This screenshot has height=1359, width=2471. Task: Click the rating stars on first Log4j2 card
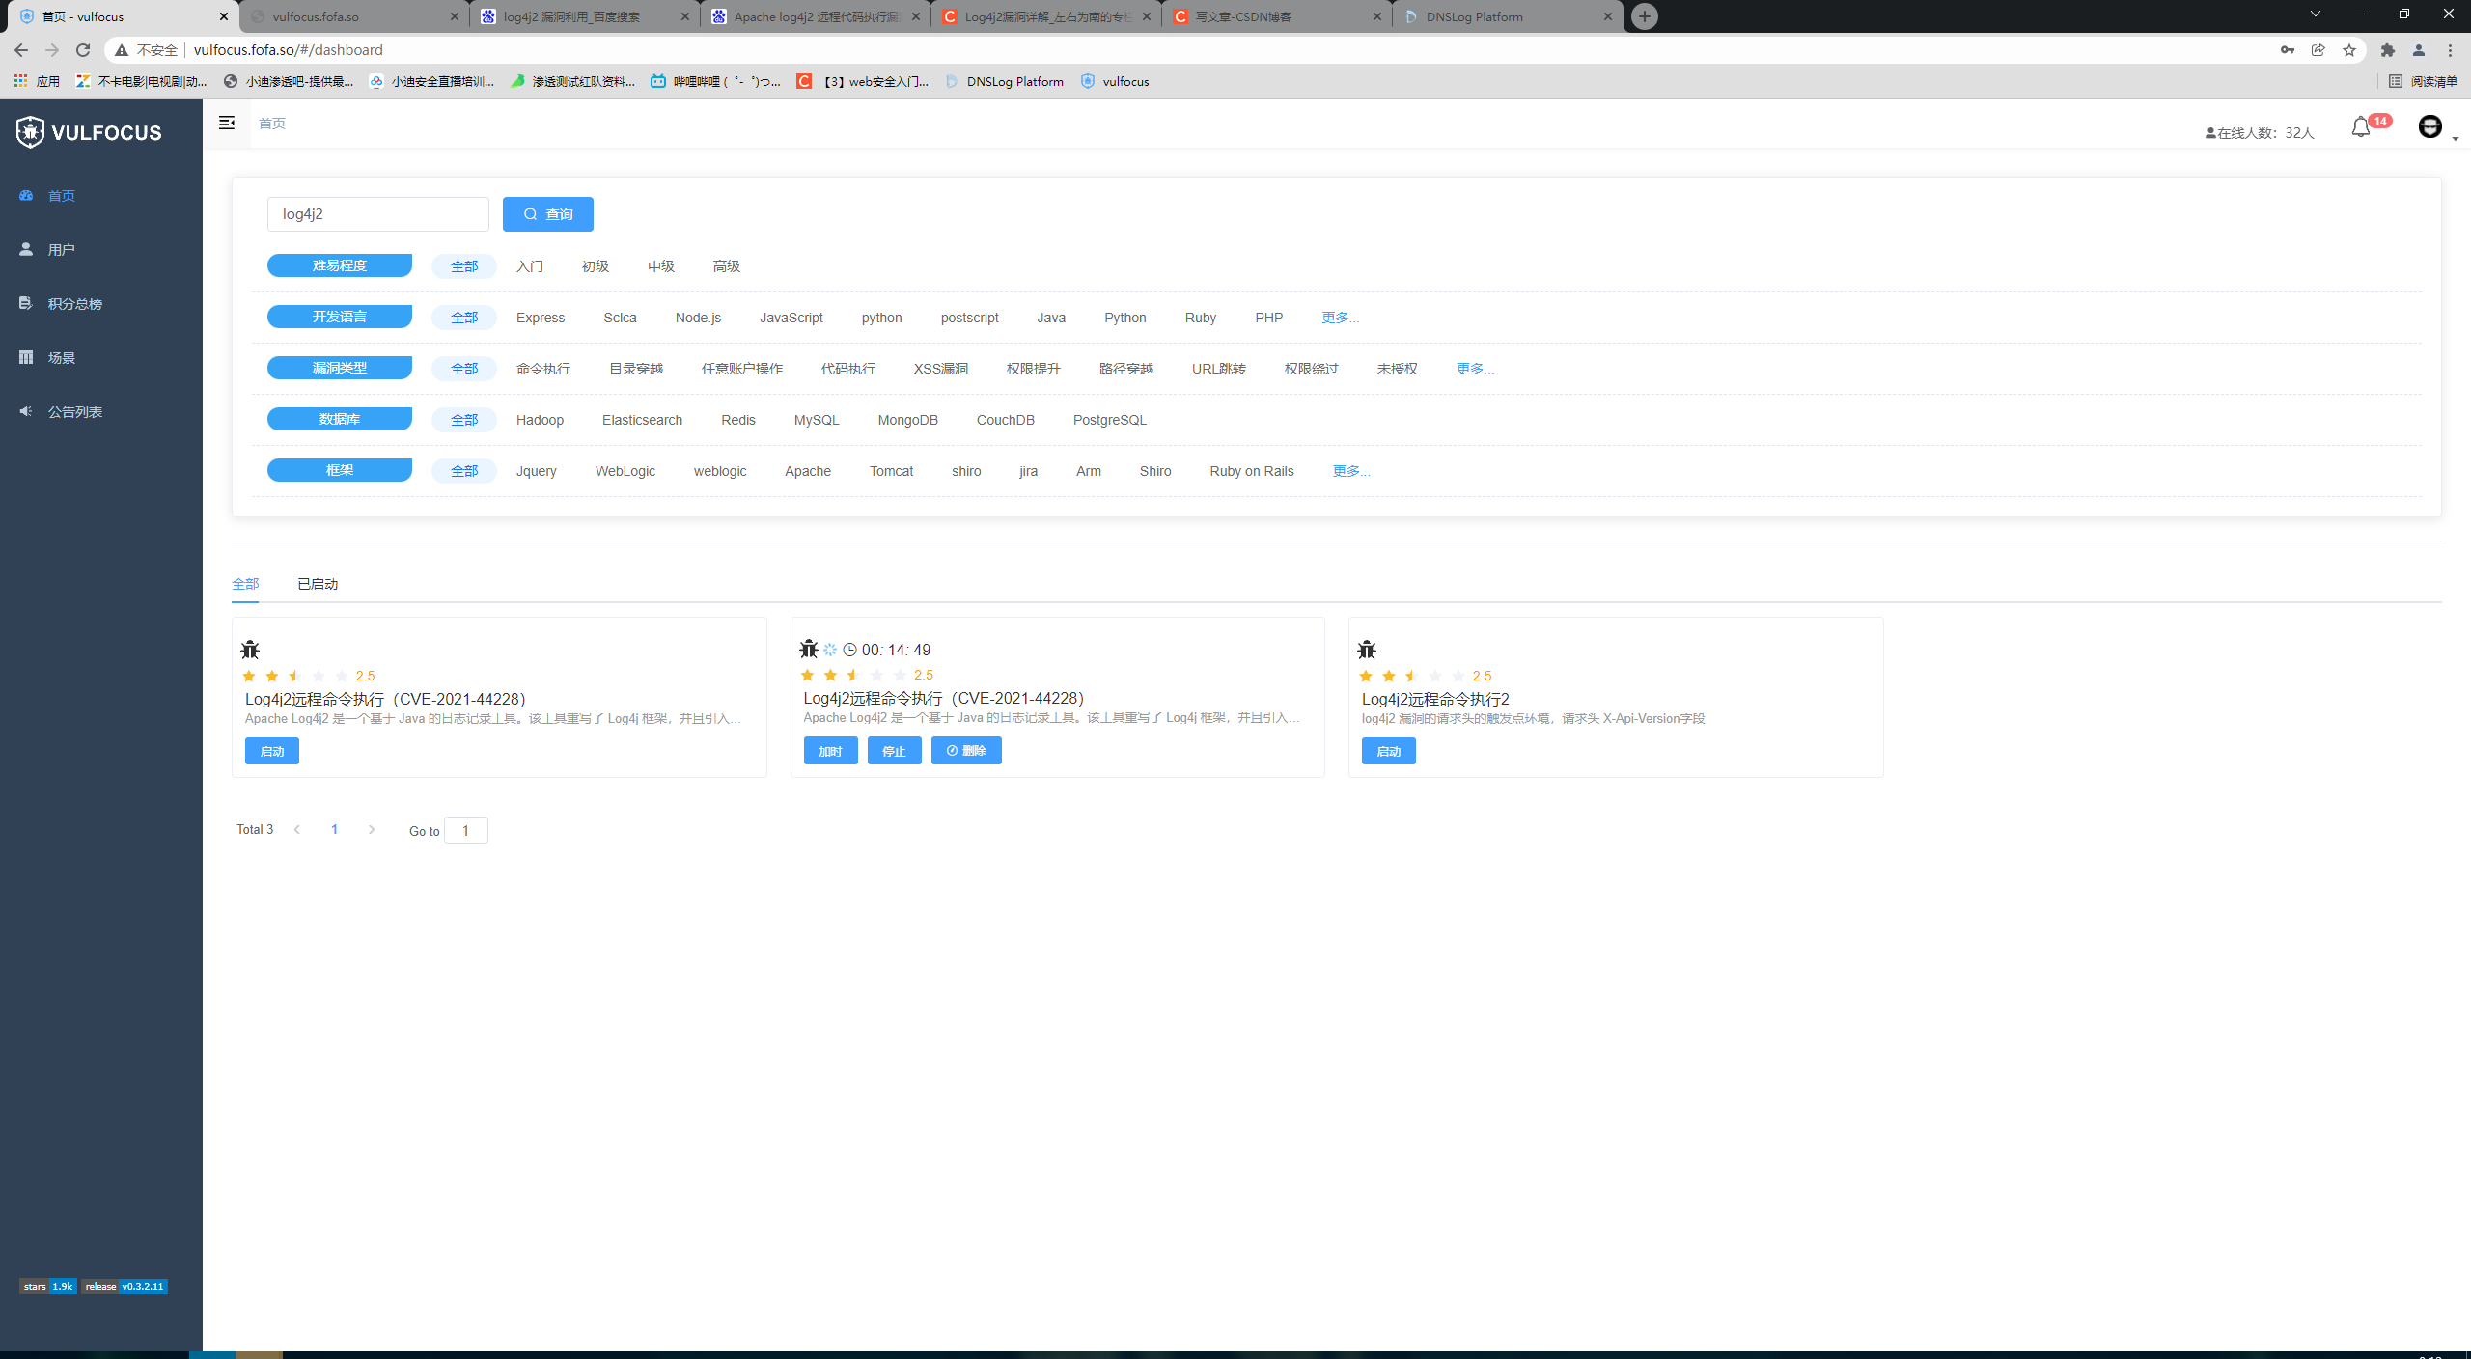(295, 676)
